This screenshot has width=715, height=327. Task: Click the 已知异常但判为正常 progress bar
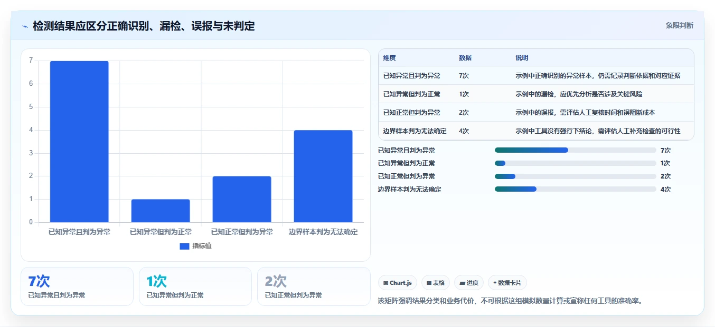[x=575, y=163]
